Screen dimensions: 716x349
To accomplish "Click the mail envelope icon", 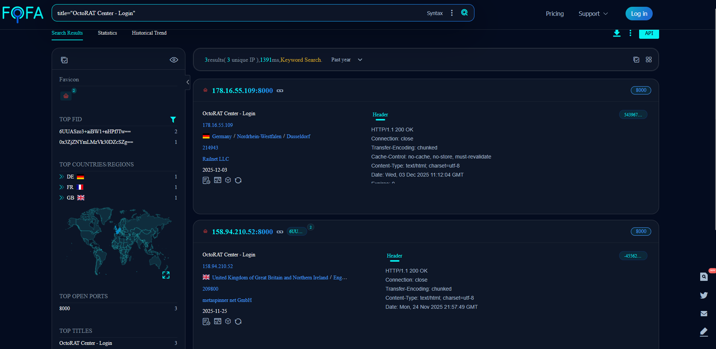I will pyautogui.click(x=704, y=314).
